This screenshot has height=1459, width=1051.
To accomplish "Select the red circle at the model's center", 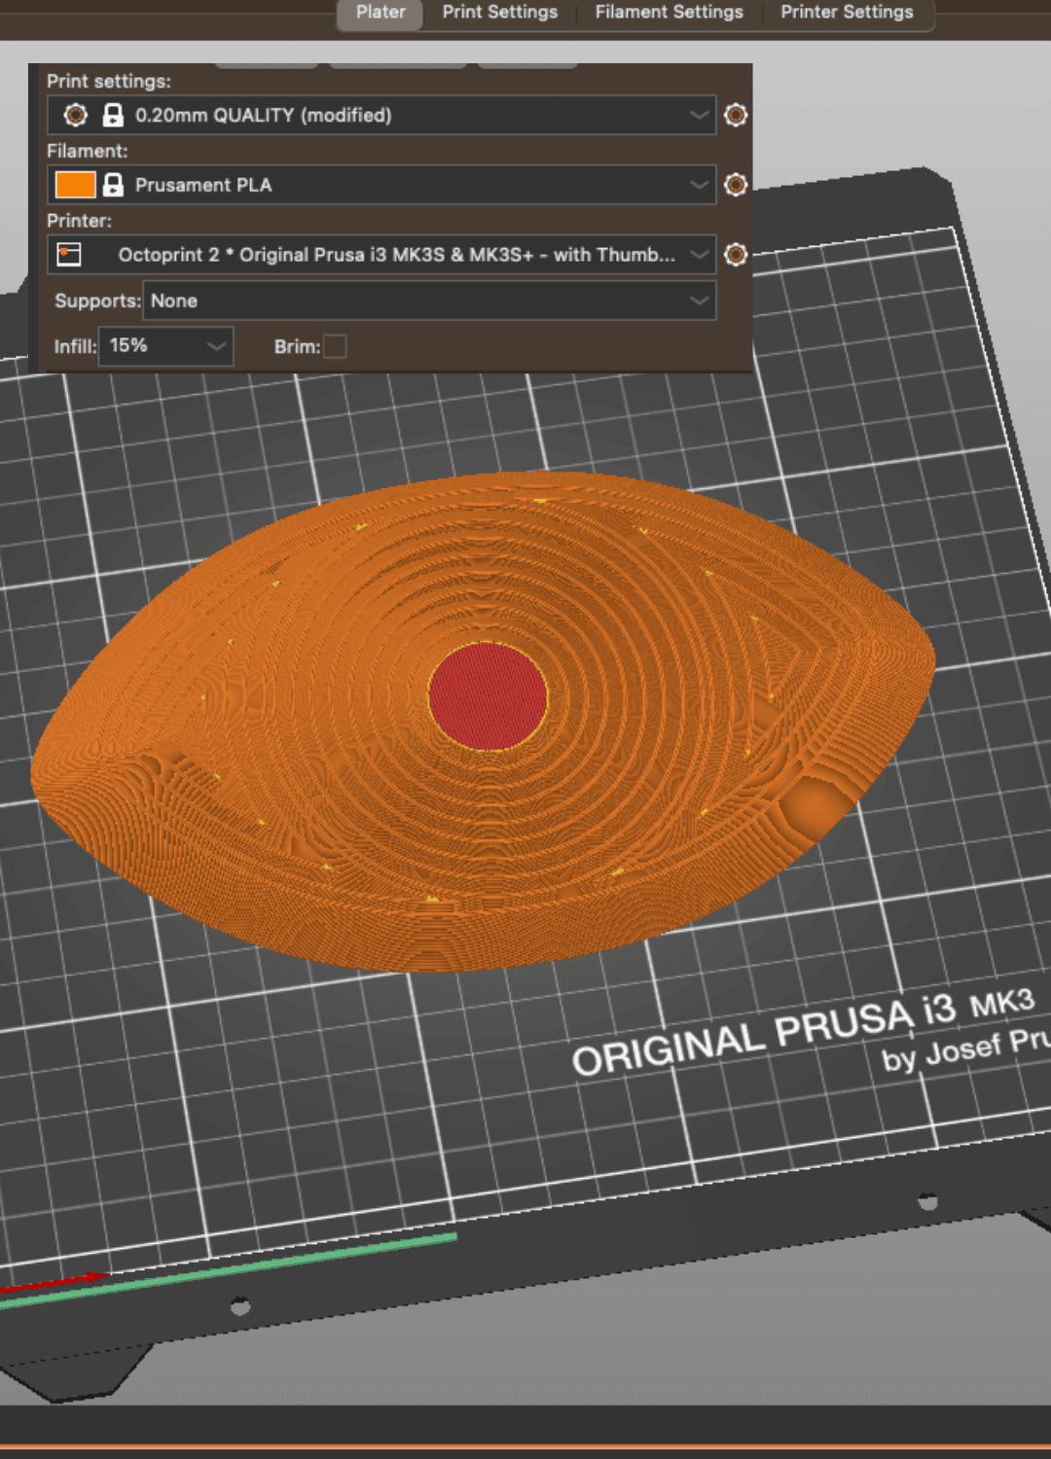I will tap(488, 696).
